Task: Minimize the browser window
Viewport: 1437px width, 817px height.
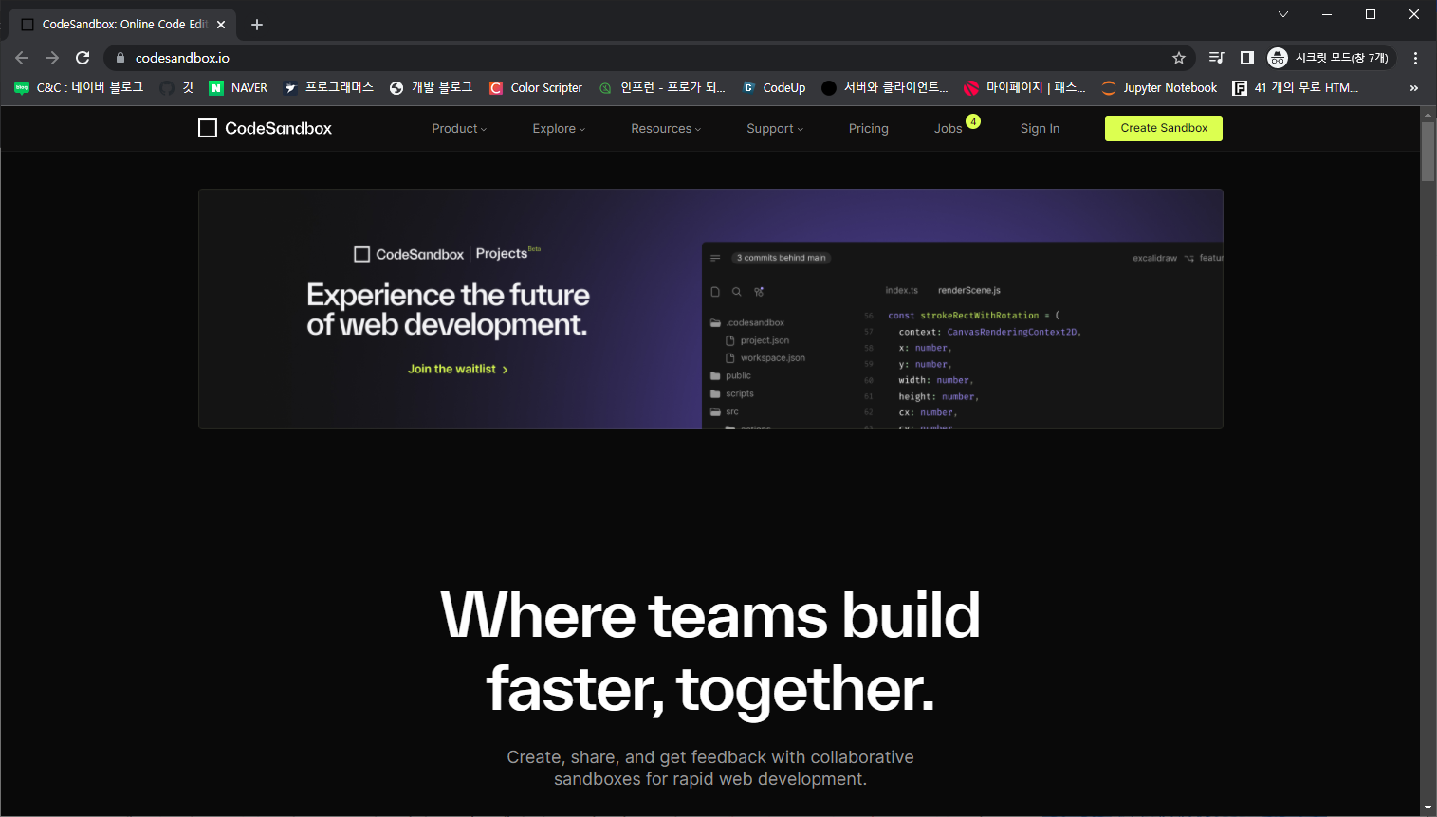Action: tap(1327, 14)
